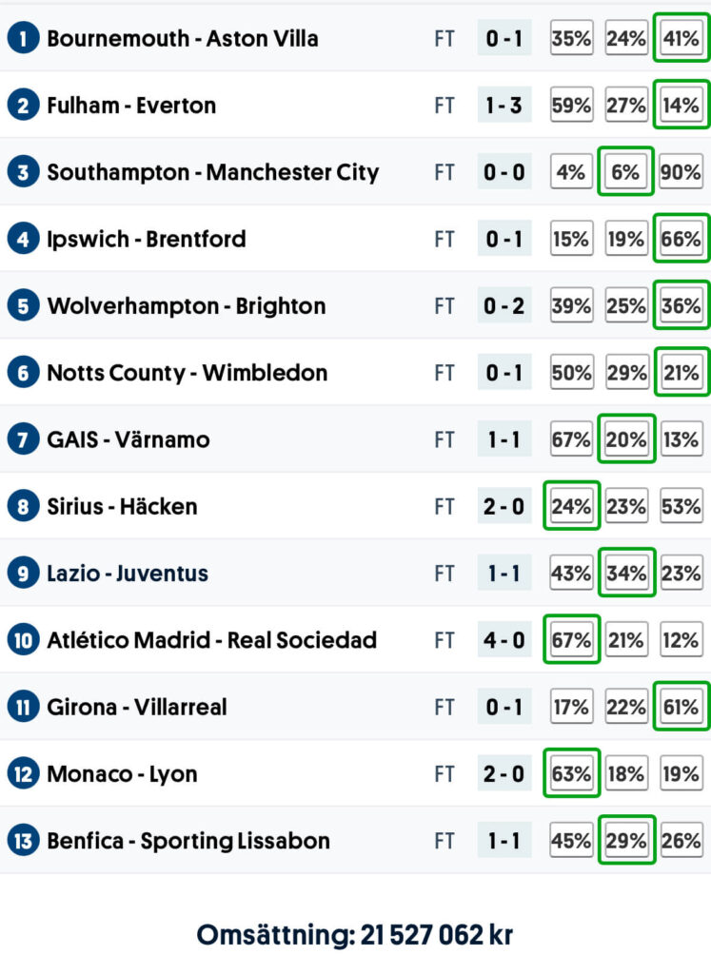Screen dimensions: 711x974
Task: Select the 67% home box for GAIS - Värnamo
Action: coord(571,439)
